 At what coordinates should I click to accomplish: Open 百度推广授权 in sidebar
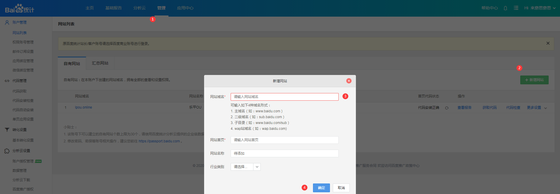[x=23, y=189]
